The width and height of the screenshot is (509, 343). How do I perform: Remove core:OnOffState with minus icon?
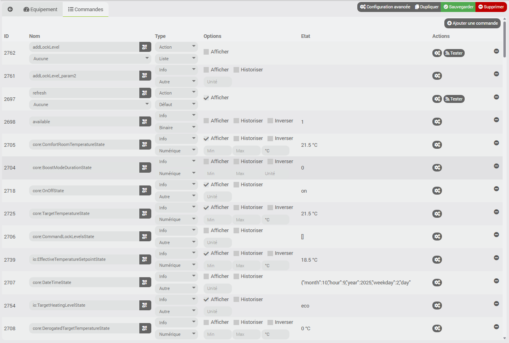tap(496, 189)
